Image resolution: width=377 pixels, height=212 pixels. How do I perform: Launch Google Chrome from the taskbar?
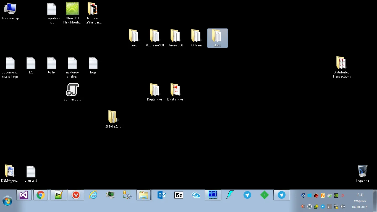click(x=41, y=195)
